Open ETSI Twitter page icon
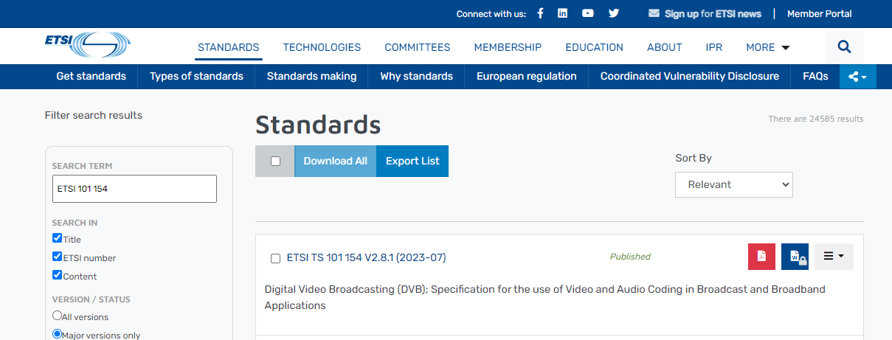Screen dimensions: 892x340 coord(614,13)
